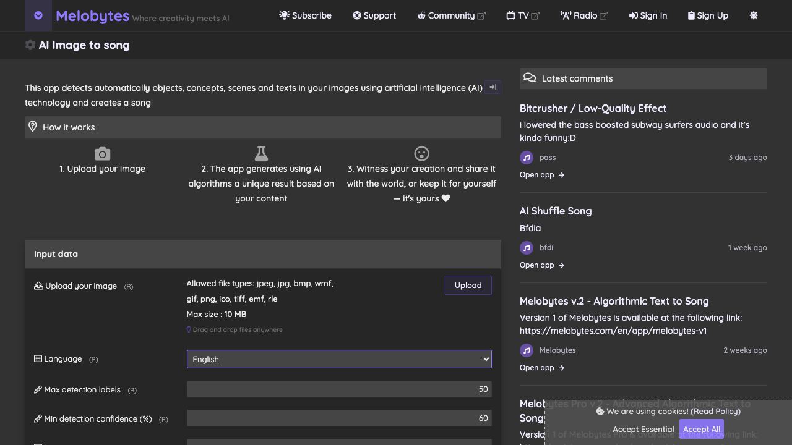Click the Sign Up clipboard icon
The image size is (792, 445).
(691, 15)
